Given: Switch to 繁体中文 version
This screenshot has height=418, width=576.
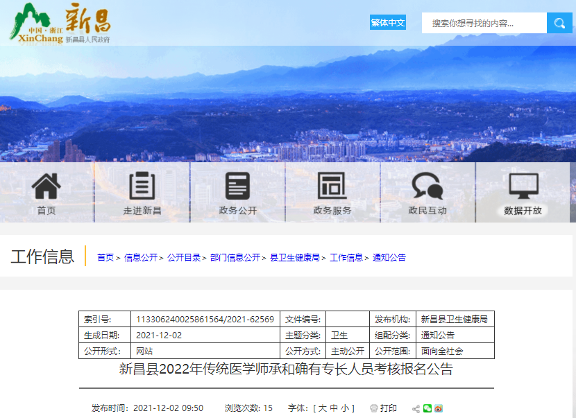Looking at the screenshot, I should [387, 23].
